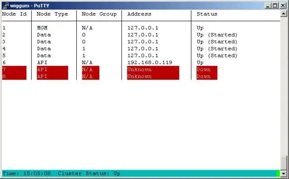This screenshot has width=289, height=179.
Task: Click node group 0 of node 2
Action: pyautogui.click(x=84, y=35)
